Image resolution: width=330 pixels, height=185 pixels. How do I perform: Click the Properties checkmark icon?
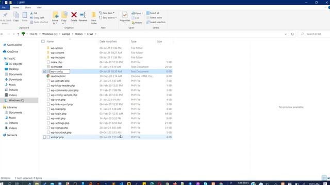[125, 15]
